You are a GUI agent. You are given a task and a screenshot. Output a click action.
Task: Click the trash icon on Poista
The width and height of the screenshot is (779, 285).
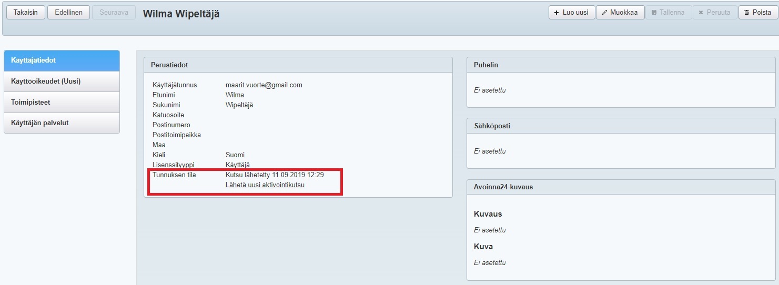click(746, 13)
